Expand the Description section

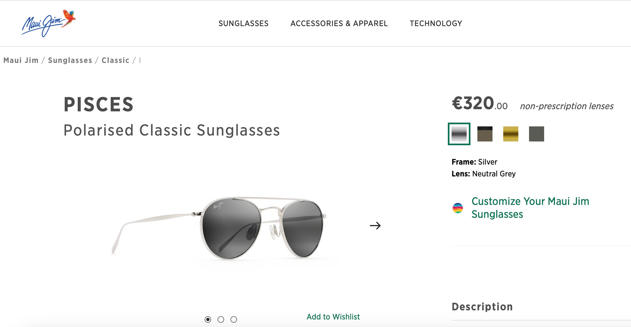pos(482,306)
